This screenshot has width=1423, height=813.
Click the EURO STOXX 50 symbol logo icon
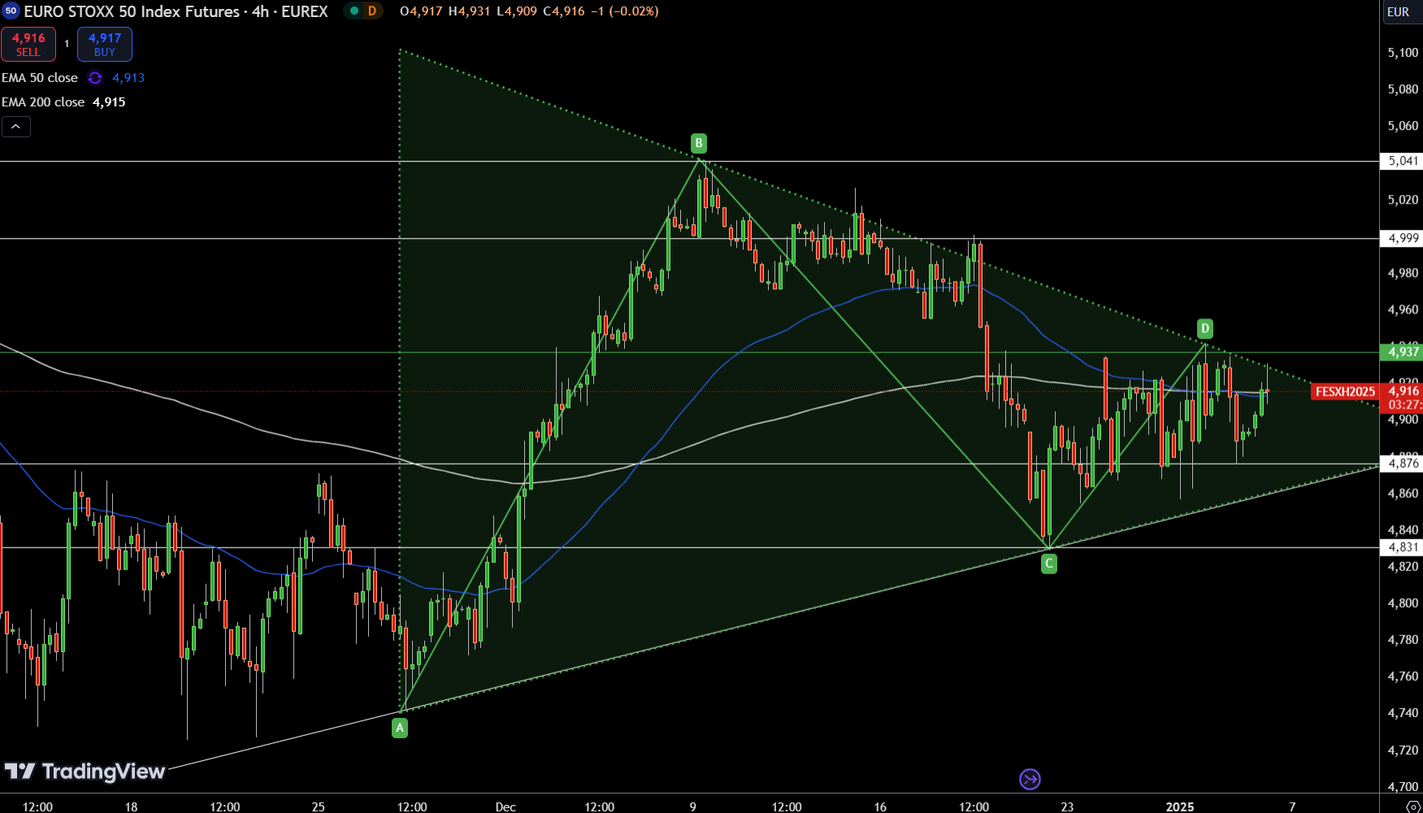point(11,11)
